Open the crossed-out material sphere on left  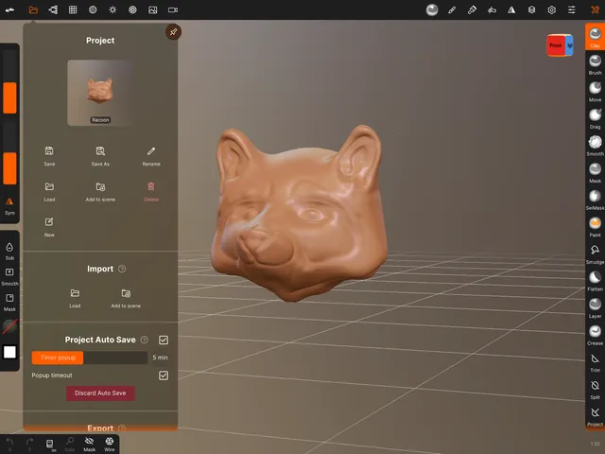click(9, 326)
